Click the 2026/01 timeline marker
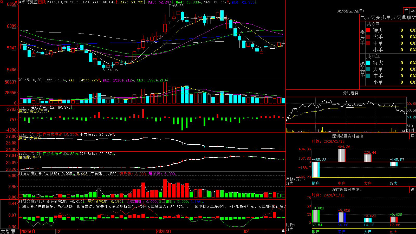Screen dimensions: 416x234 tap(164, 231)
